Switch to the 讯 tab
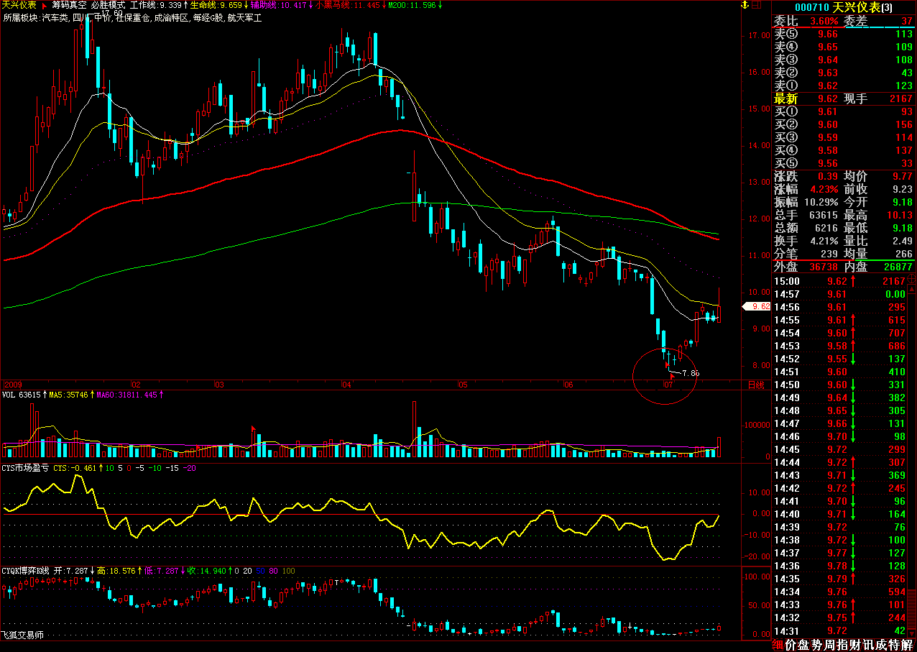The width and height of the screenshot is (917, 652). (x=868, y=645)
